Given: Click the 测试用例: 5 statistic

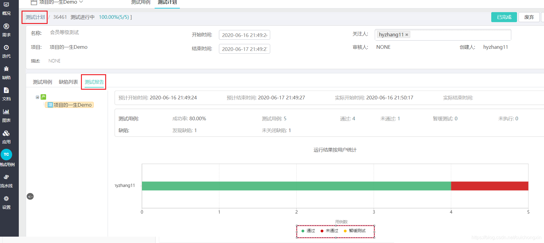Looking at the screenshot, I should tap(274, 118).
